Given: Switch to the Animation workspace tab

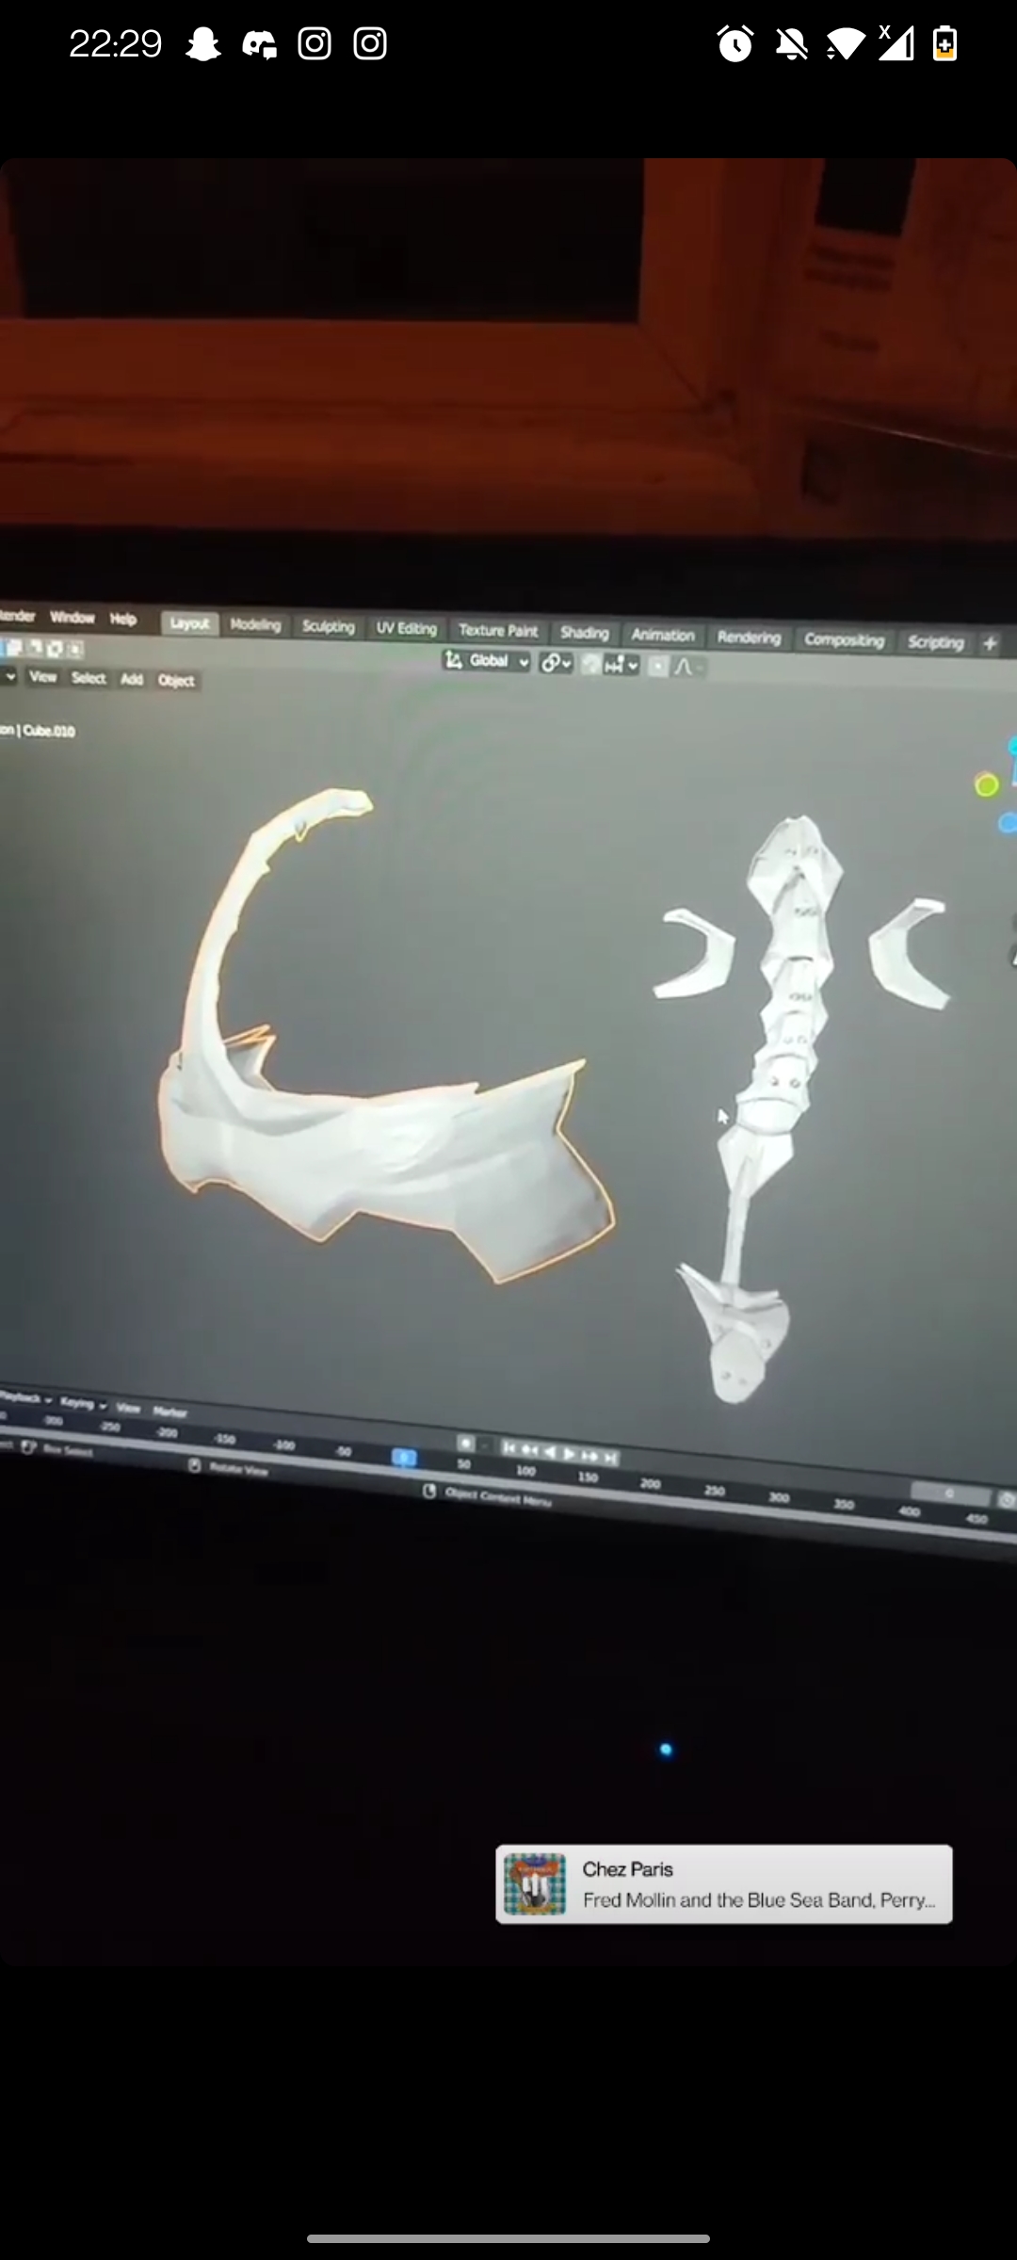Looking at the screenshot, I should click(662, 636).
